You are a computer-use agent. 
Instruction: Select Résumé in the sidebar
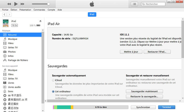[x=21, y=35]
